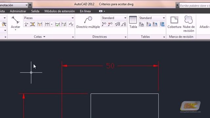The image size is (210, 118).
Task: Click the Download from Source icon
Action: pos(149,24)
